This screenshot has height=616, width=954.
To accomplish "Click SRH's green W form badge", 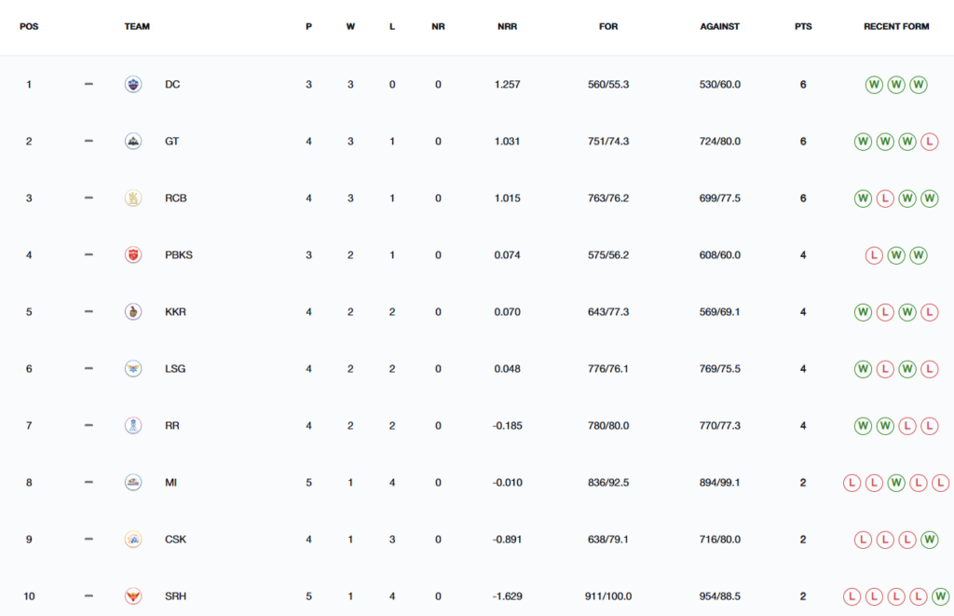I will pos(940,596).
